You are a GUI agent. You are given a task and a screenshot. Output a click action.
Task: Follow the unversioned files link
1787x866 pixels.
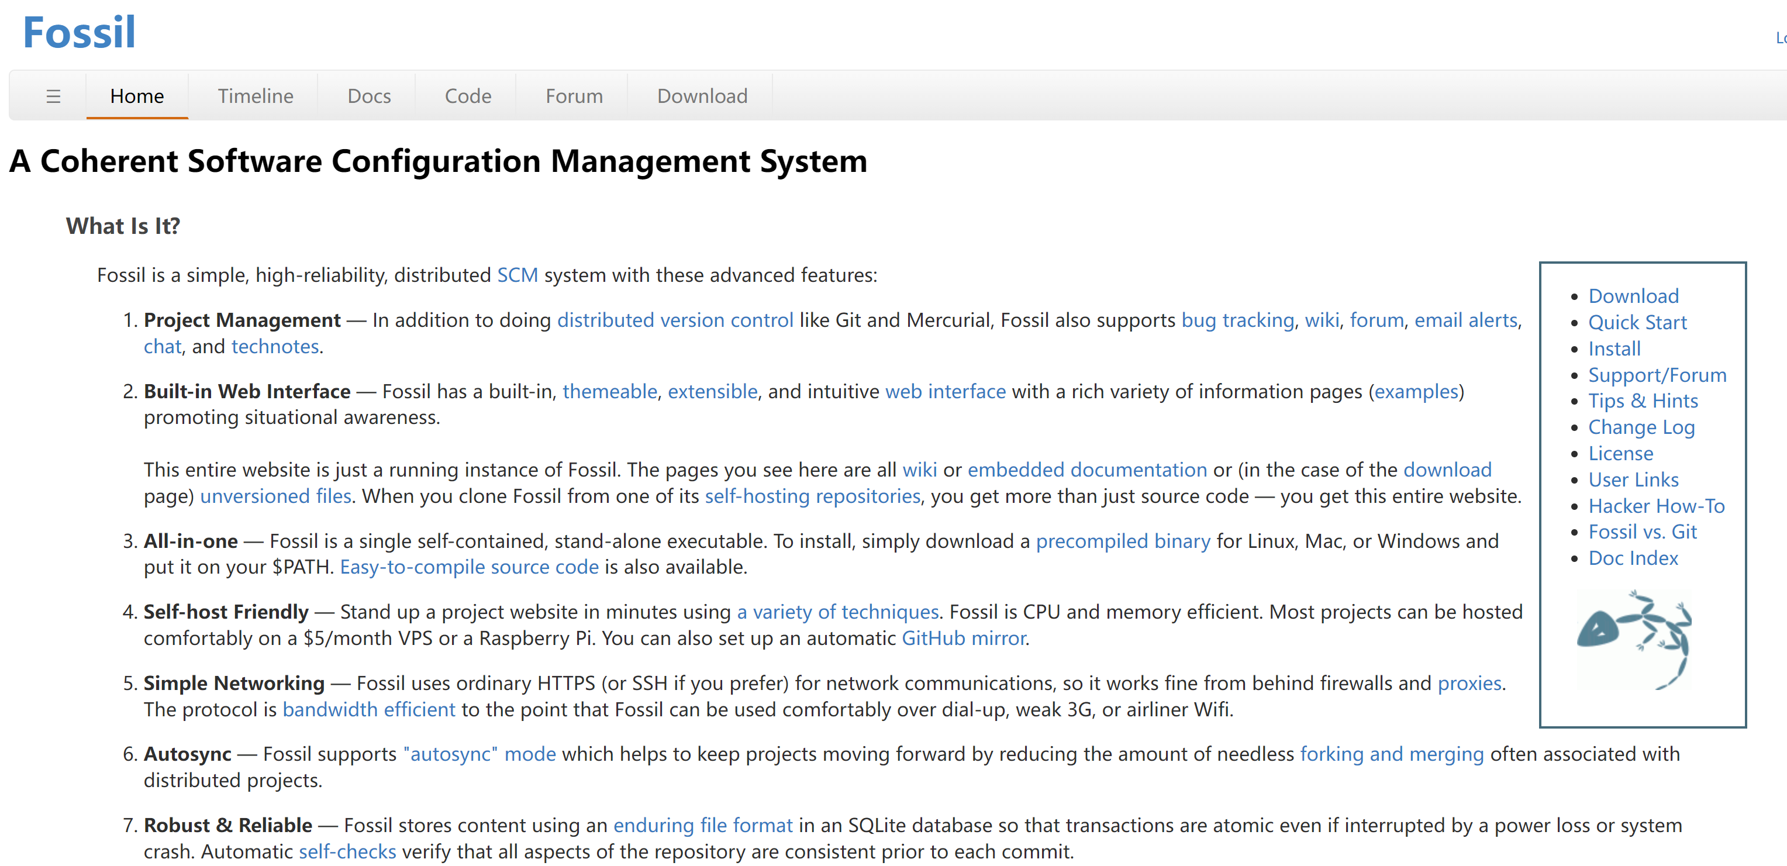[275, 496]
